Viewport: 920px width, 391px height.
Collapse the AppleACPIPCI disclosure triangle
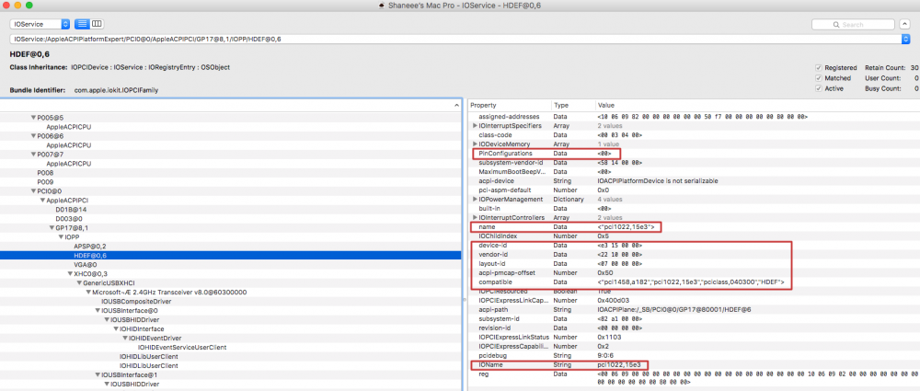pyautogui.click(x=43, y=201)
